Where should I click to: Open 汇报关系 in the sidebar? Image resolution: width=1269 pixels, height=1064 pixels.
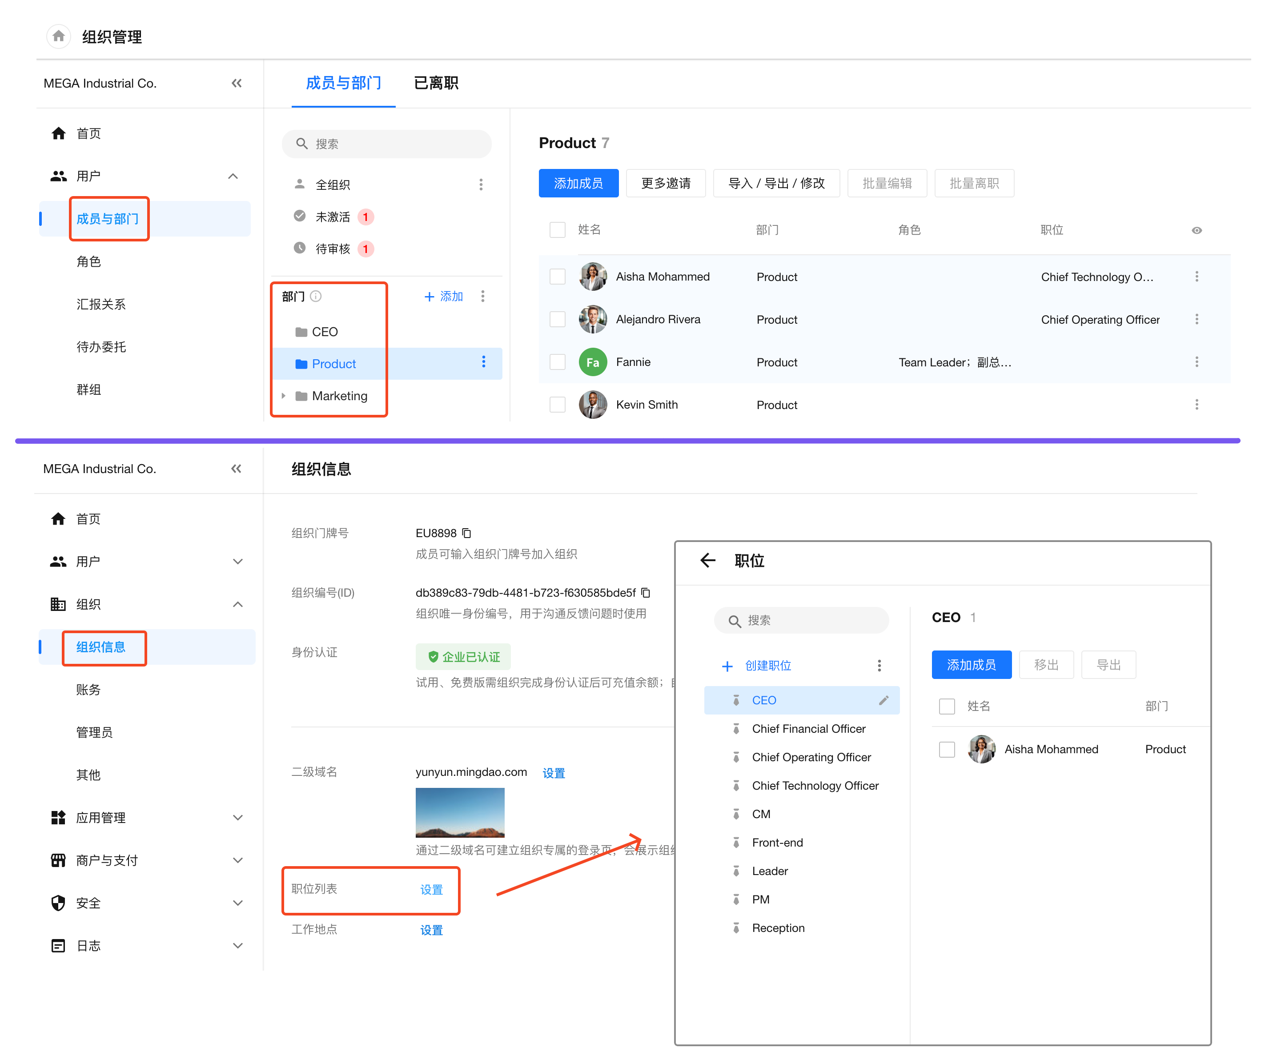(x=101, y=304)
